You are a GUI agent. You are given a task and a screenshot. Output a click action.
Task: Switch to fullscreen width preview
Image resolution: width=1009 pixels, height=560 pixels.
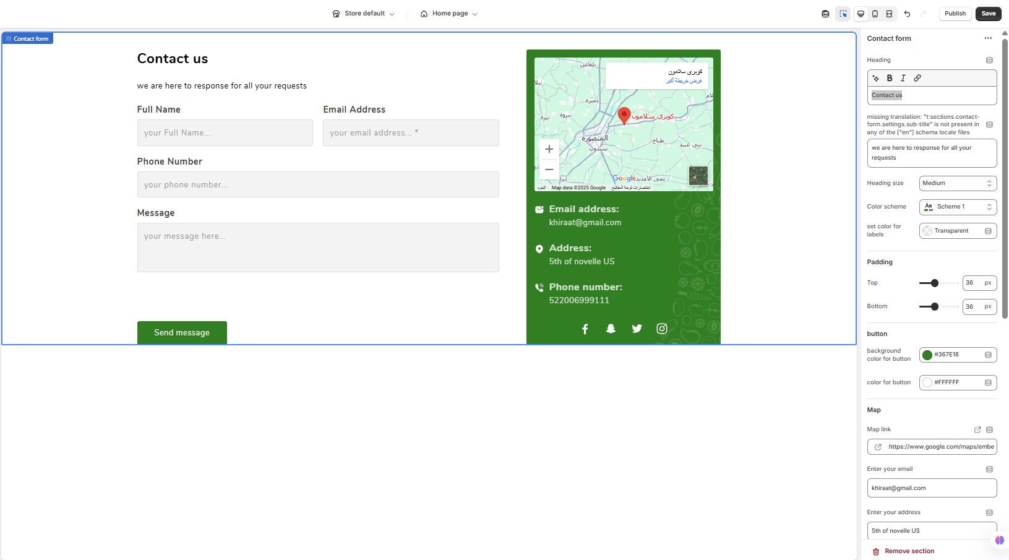click(x=889, y=14)
